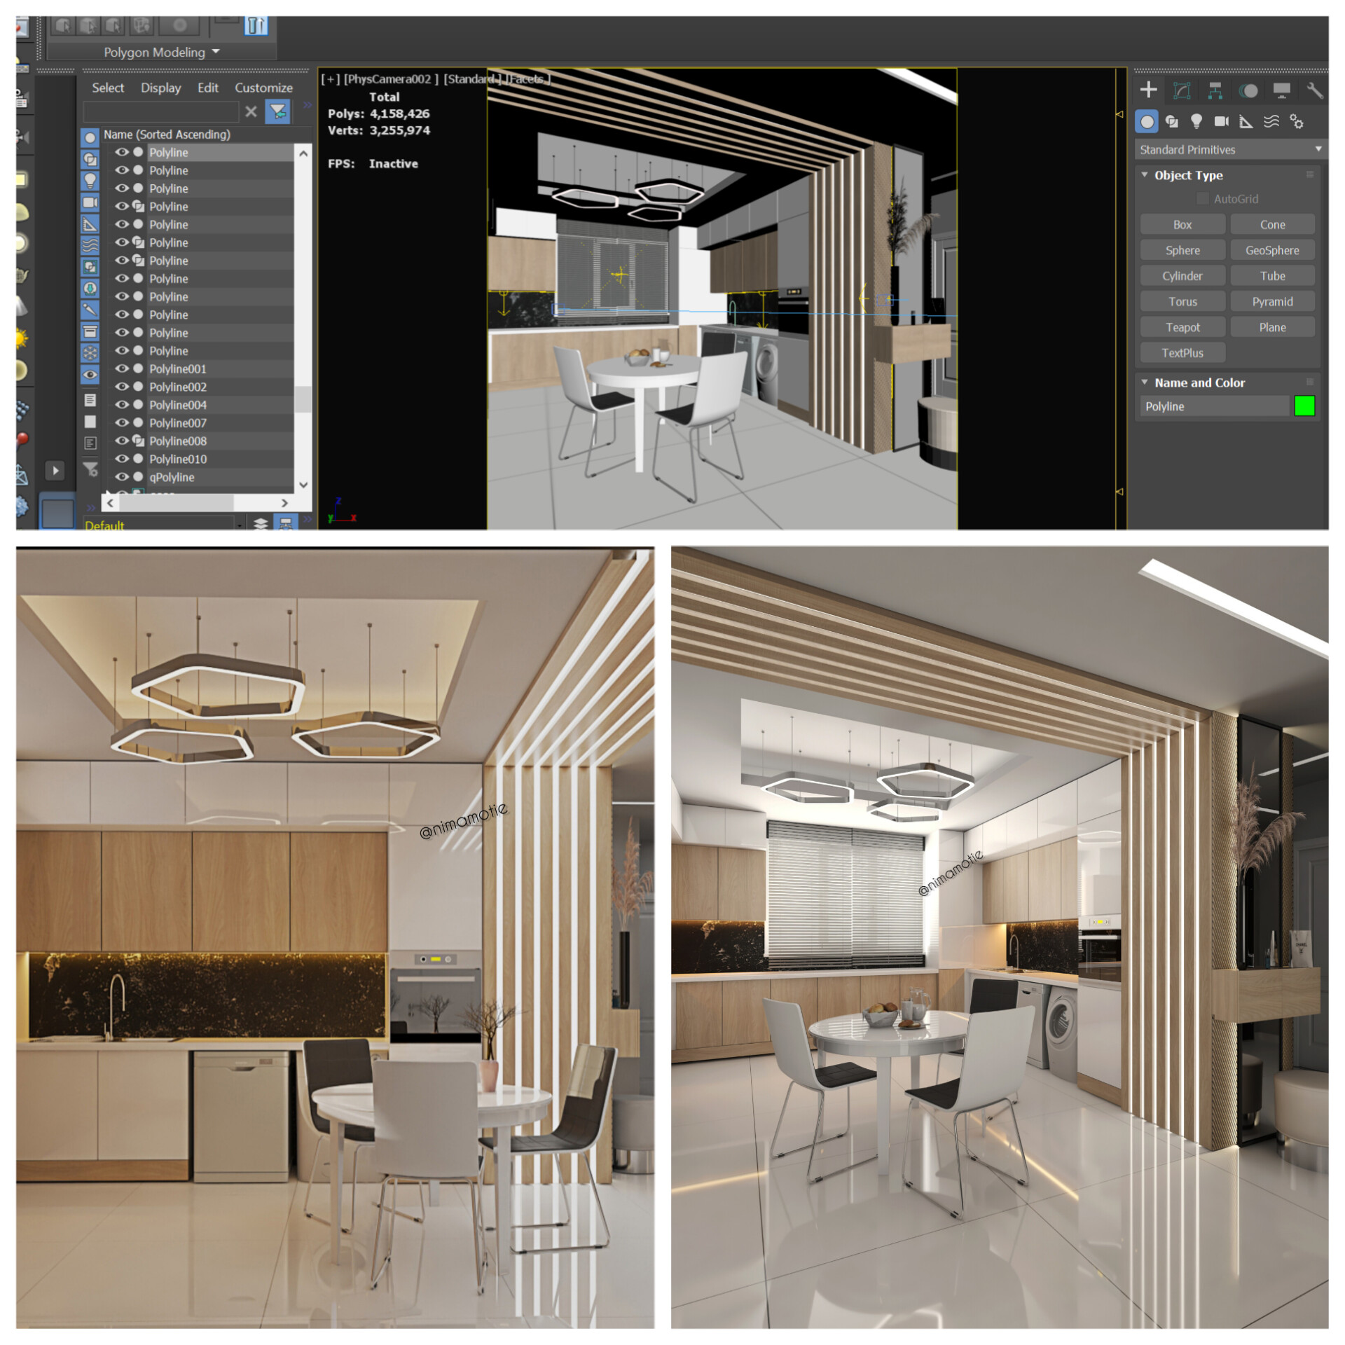Open the Hierarchy panel icon
Viewport: 1345px width, 1345px height.
(1215, 90)
